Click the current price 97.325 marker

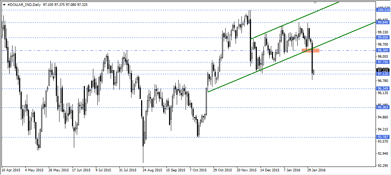(x=383, y=70)
